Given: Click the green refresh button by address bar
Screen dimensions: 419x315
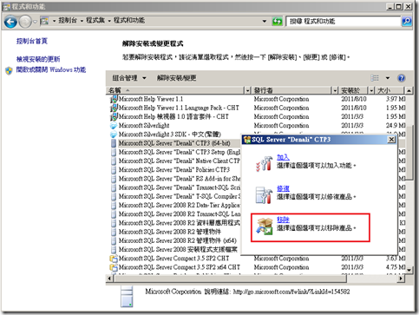Looking at the screenshot, I should 277,21.
